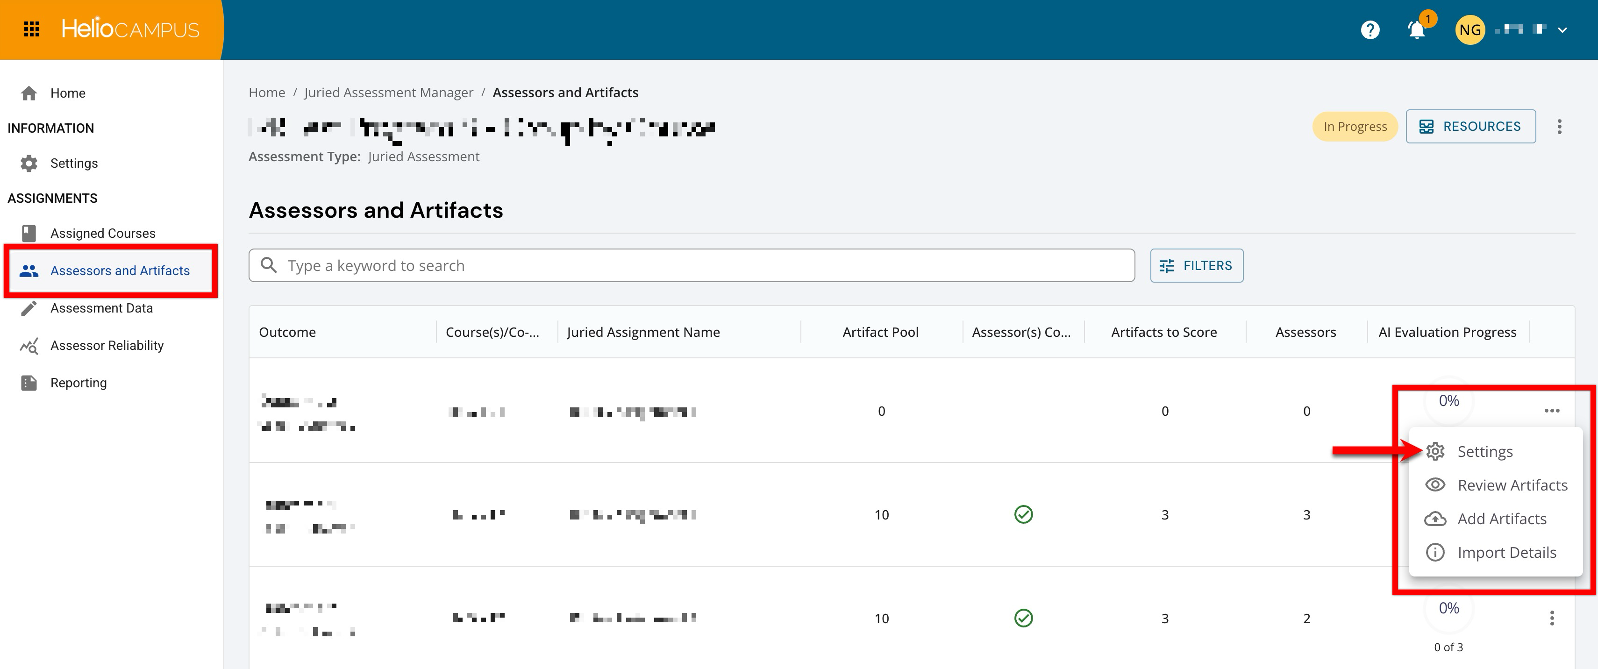Open page options vertical dots menu
This screenshot has height=669, width=1598.
click(1559, 127)
